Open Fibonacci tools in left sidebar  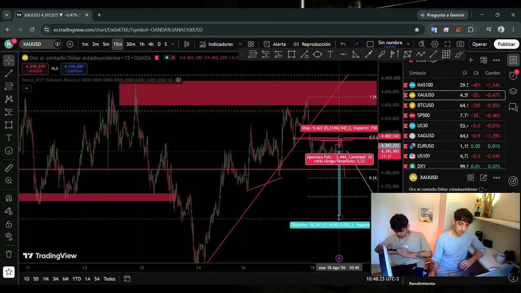tap(9, 86)
